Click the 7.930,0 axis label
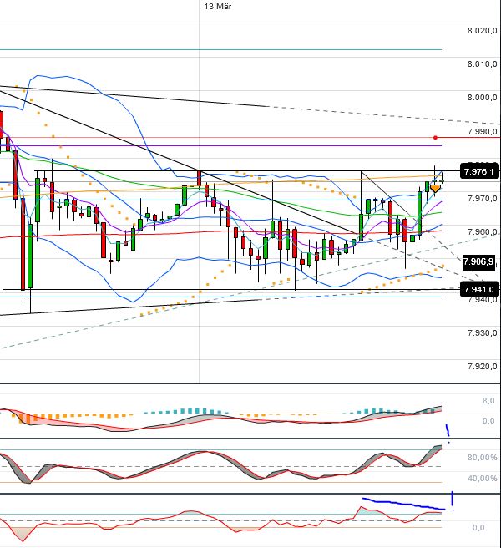Screen dimensions: 501x548 coord(482,332)
